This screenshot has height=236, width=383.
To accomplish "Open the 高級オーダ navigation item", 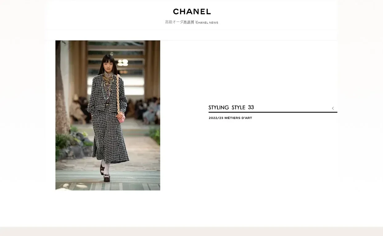I will (x=174, y=22).
